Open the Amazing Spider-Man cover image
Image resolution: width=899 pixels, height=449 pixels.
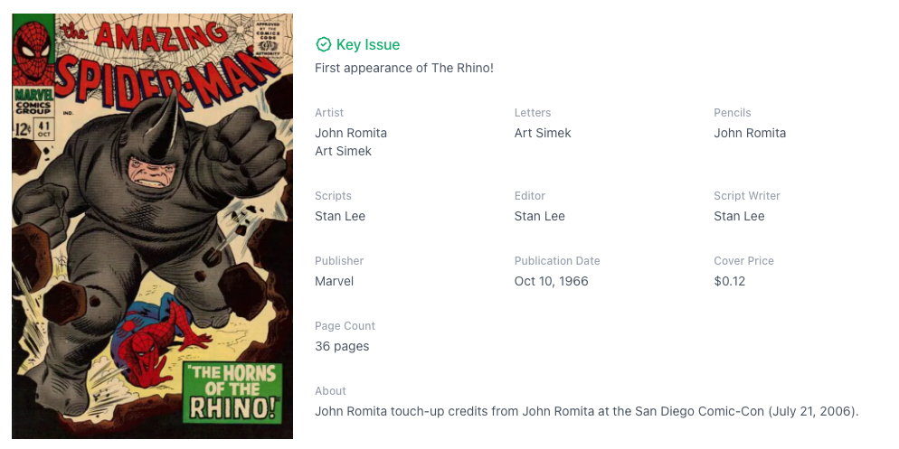coord(152,226)
